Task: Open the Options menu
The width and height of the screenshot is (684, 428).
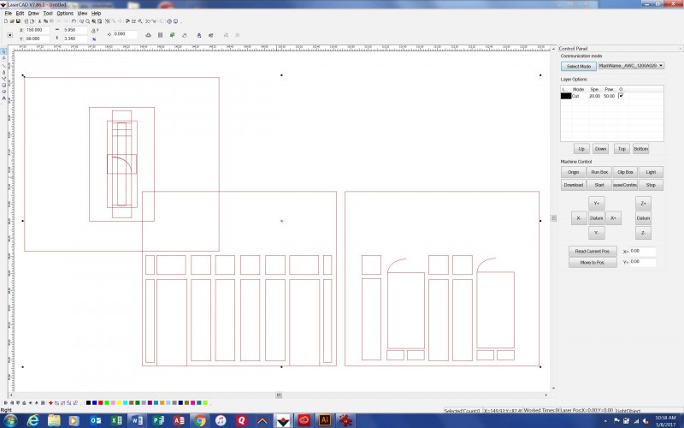Action: (x=65, y=14)
